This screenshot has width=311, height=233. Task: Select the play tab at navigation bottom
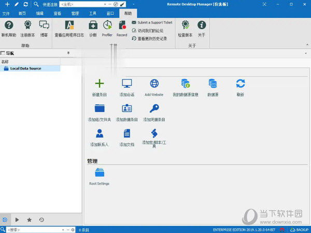pos(17,220)
